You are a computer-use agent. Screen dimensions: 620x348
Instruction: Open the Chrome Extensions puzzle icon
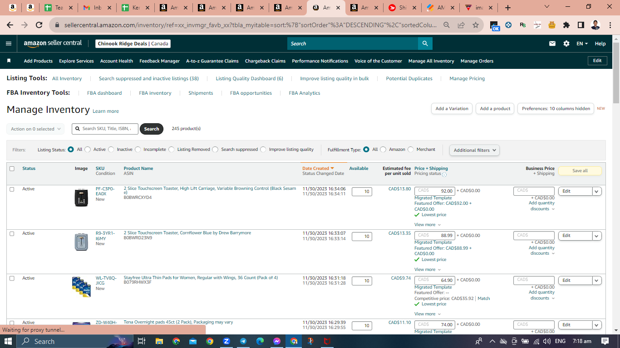pyautogui.click(x=566, y=25)
